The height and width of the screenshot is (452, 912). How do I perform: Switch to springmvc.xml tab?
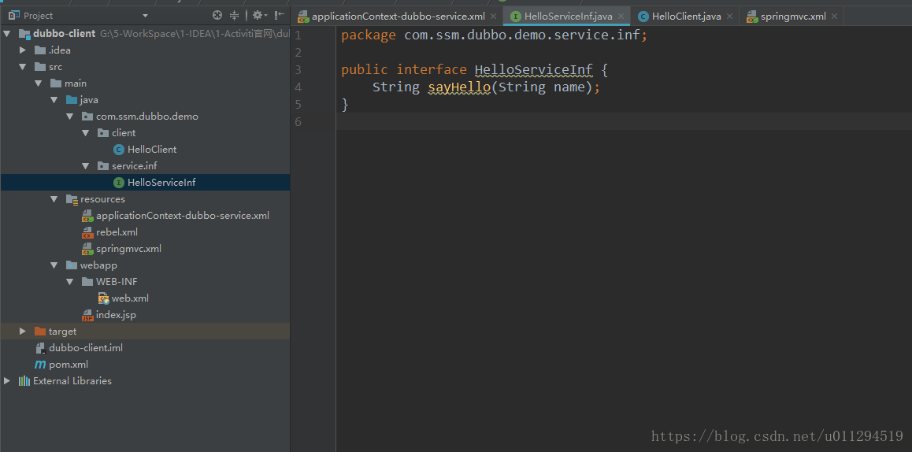pyautogui.click(x=793, y=17)
